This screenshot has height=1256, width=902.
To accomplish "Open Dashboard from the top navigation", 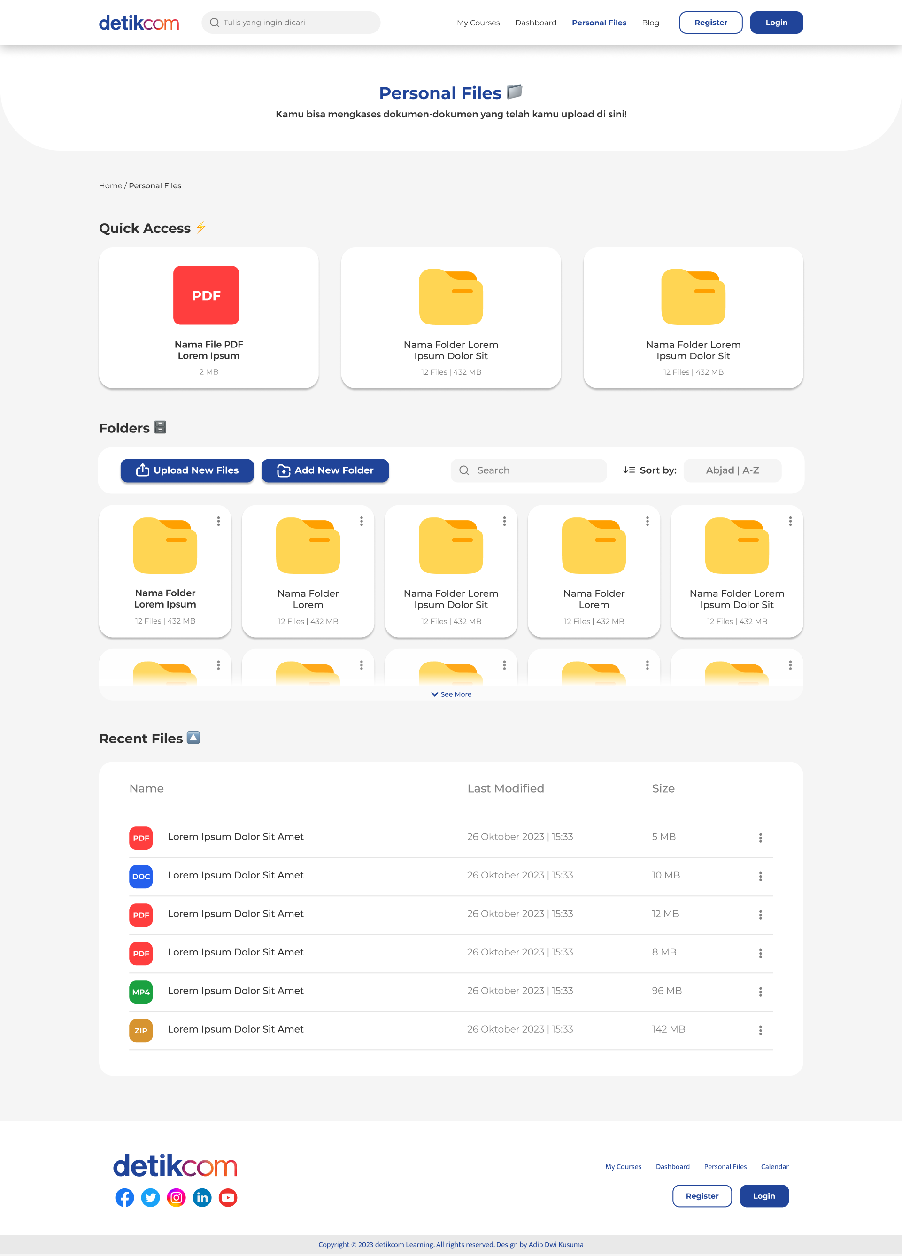I will coord(535,23).
